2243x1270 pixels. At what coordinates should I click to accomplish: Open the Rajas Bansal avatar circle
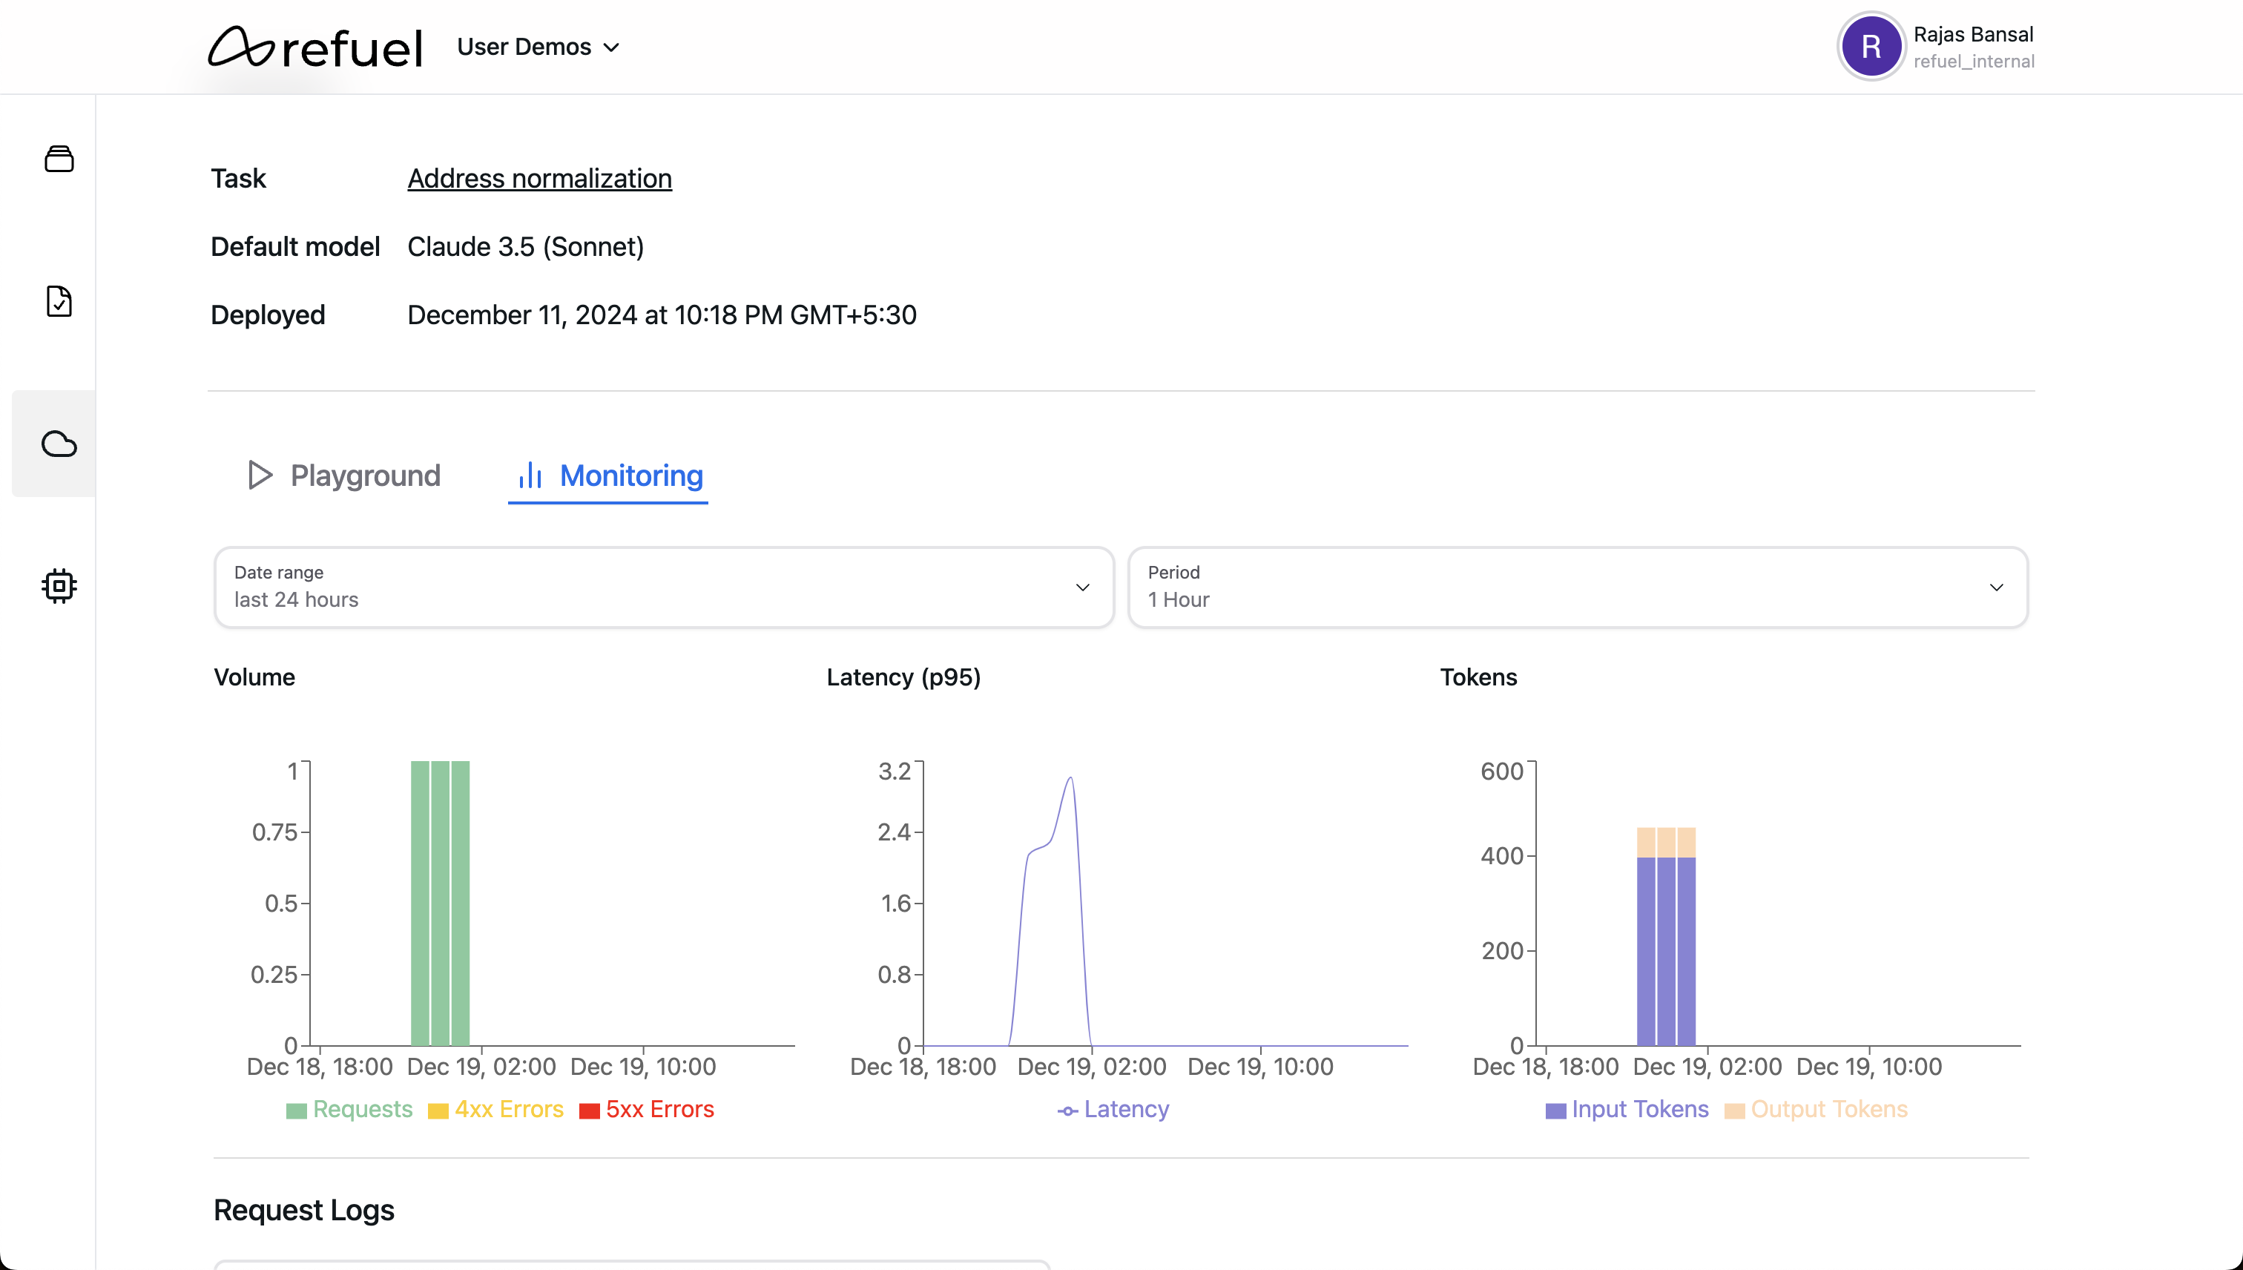(1871, 46)
